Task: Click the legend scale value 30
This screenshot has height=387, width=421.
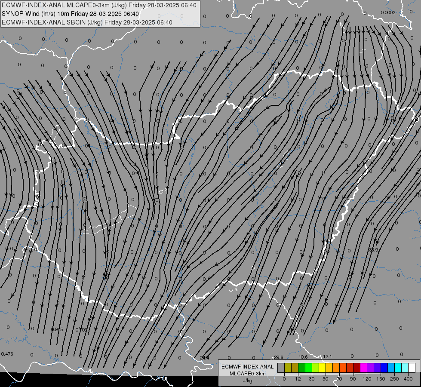Action: coord(312,379)
